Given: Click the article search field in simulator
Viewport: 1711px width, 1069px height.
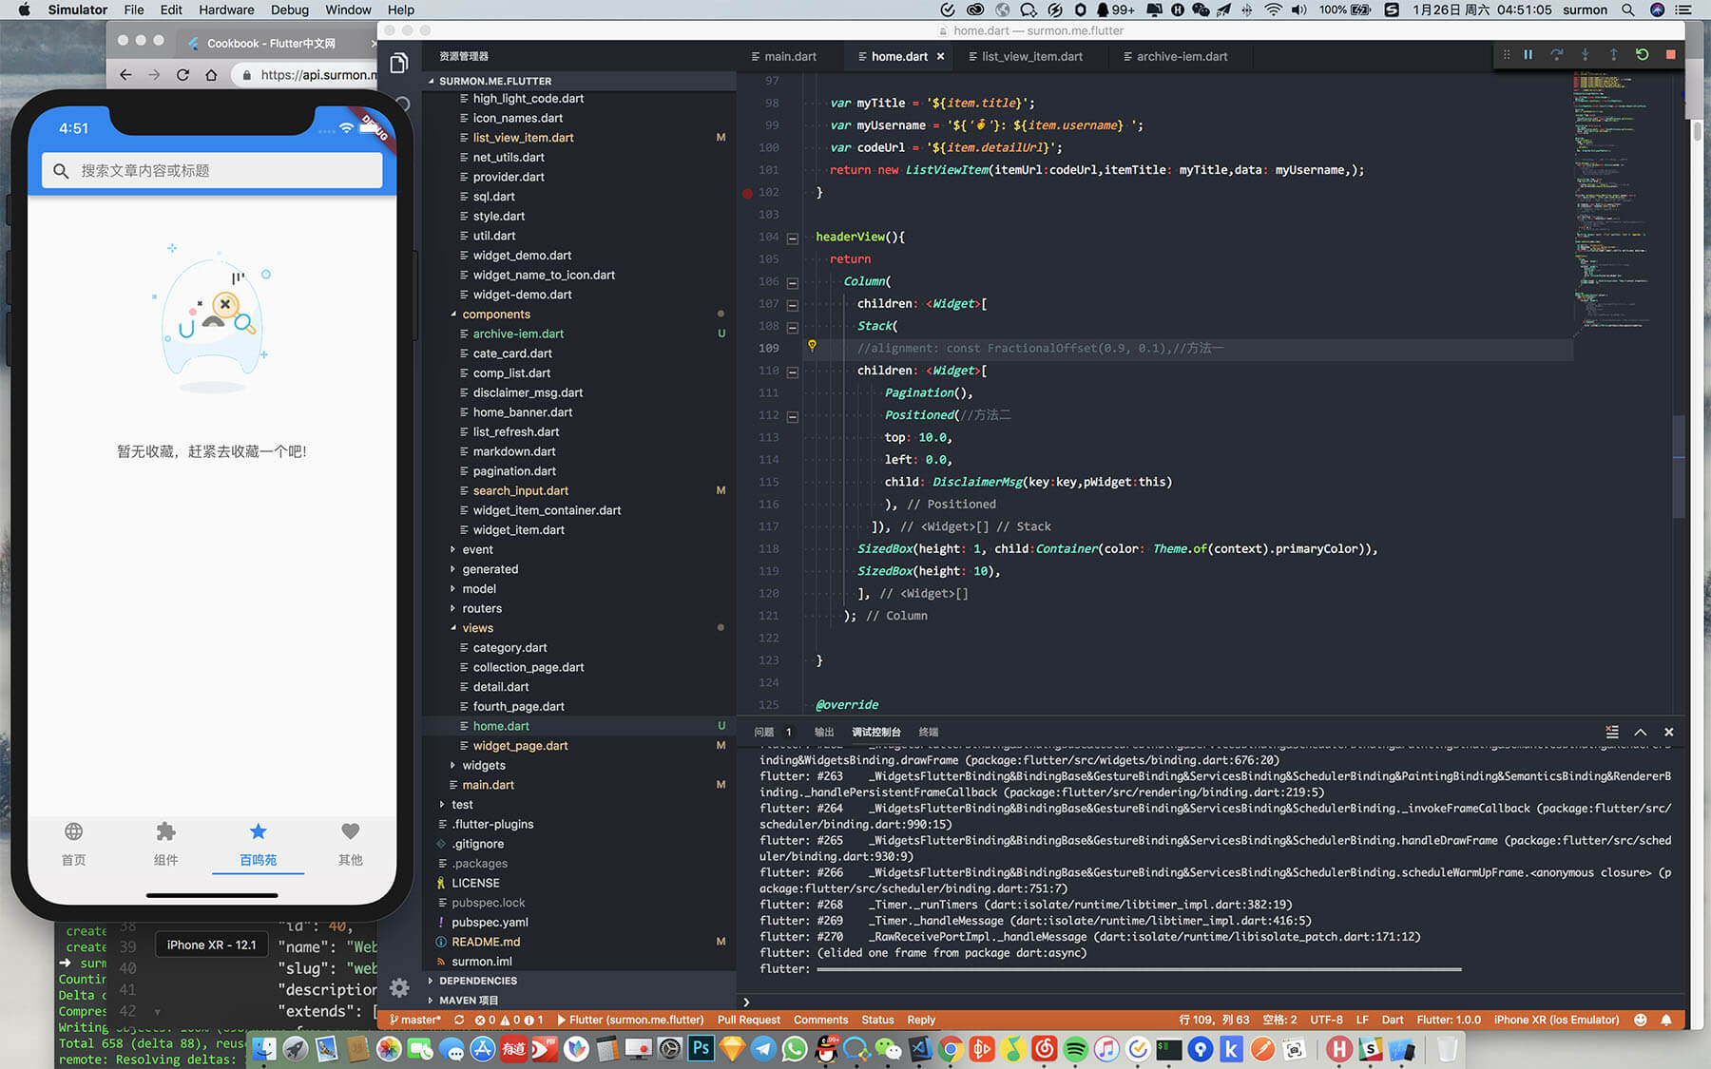Looking at the screenshot, I should 212,171.
